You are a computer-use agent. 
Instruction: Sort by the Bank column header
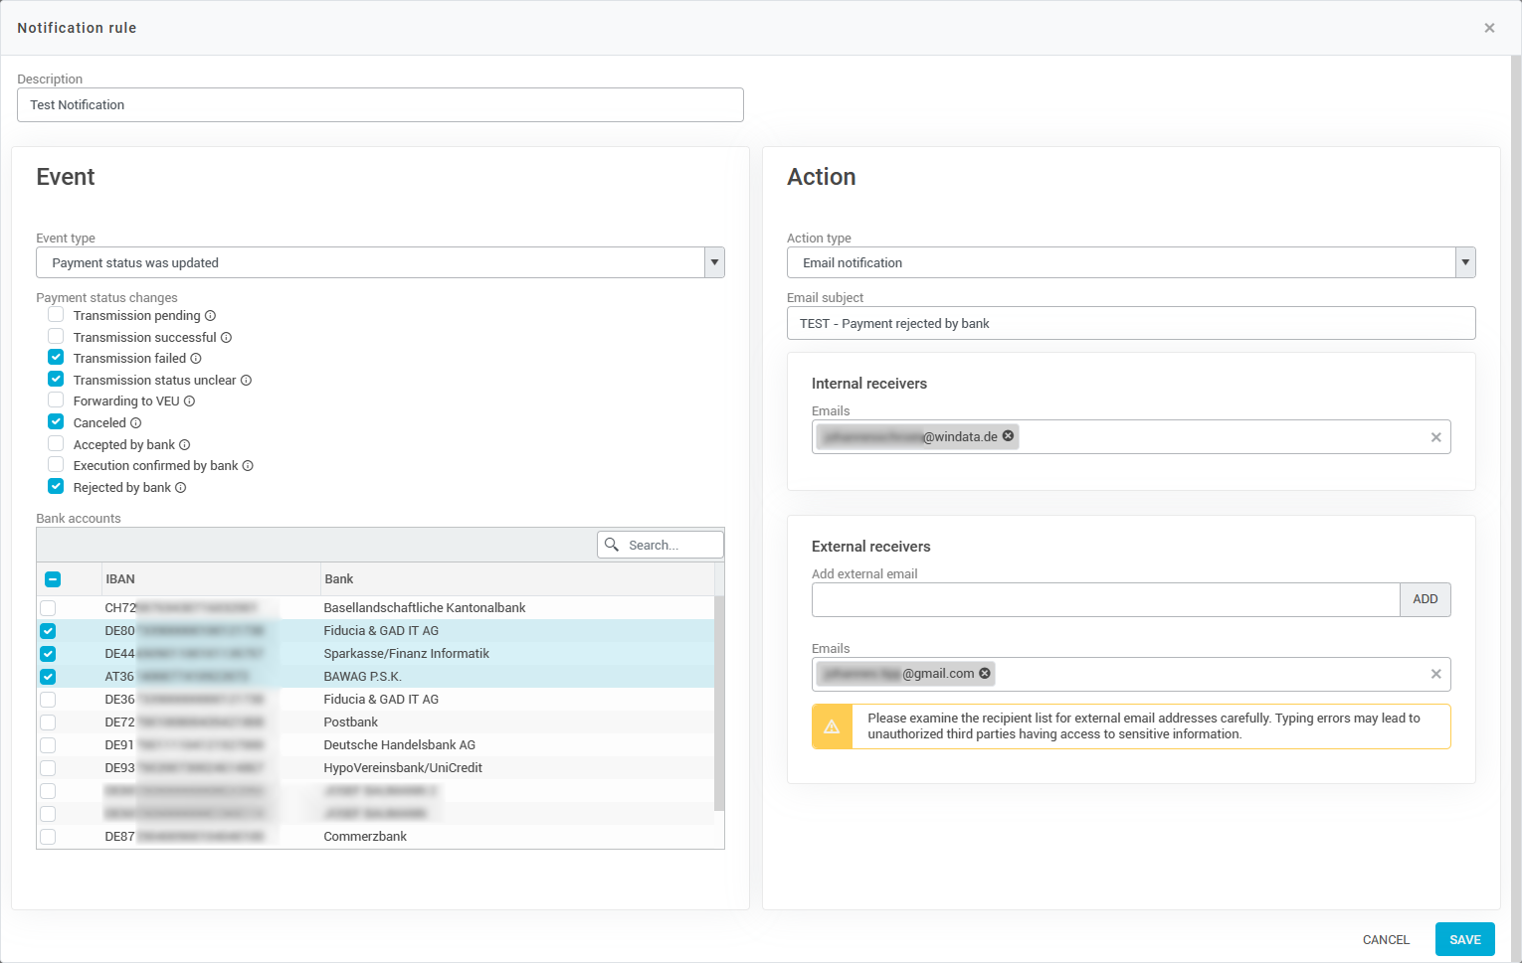tap(339, 579)
